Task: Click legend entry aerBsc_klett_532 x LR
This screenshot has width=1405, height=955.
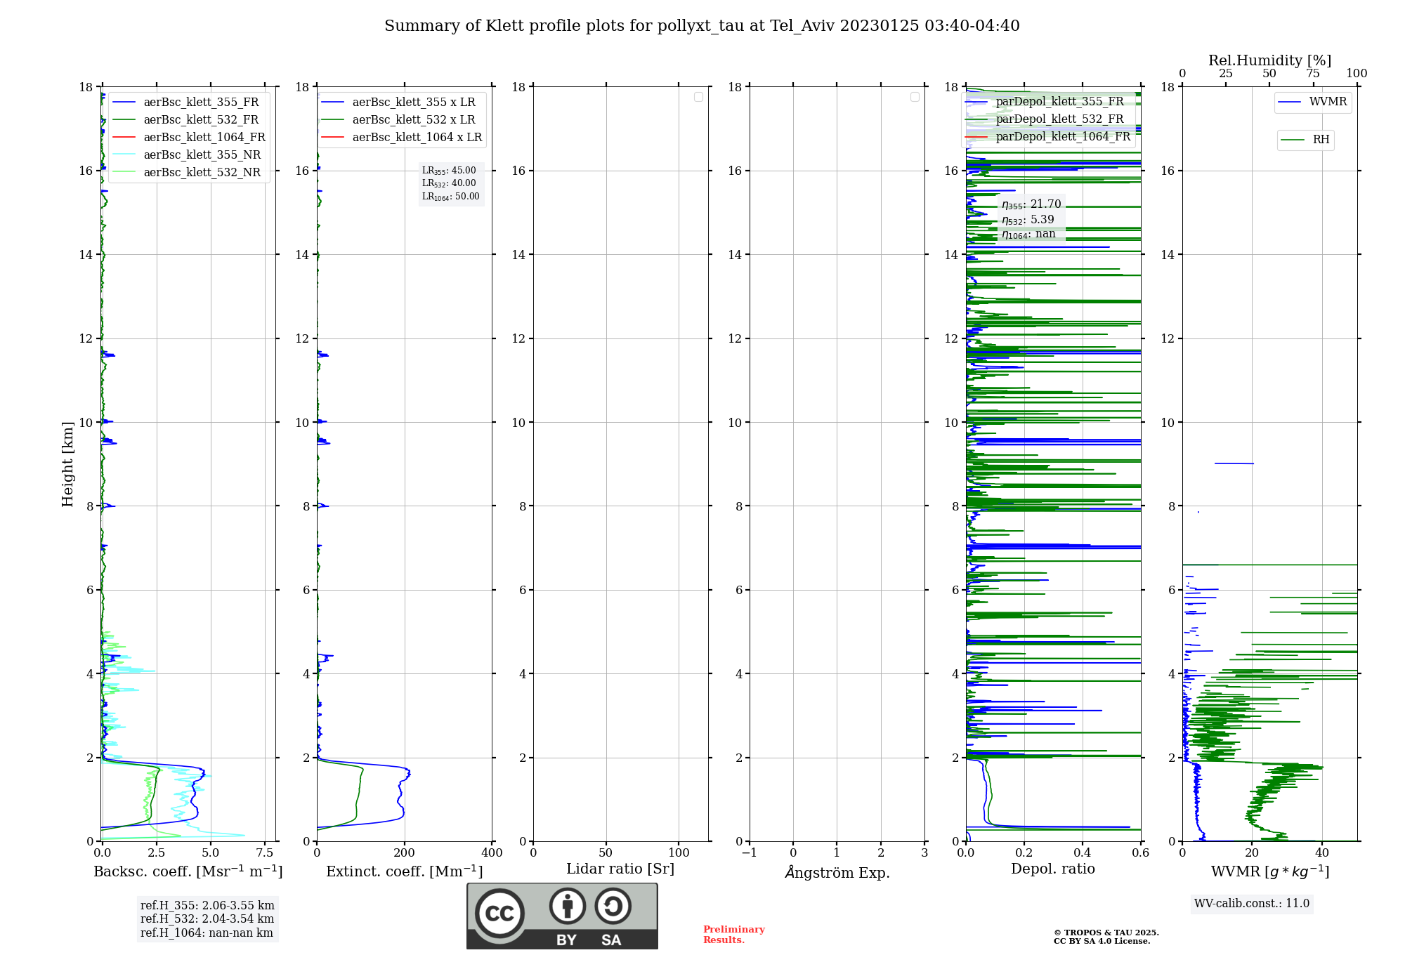Action: (399, 119)
